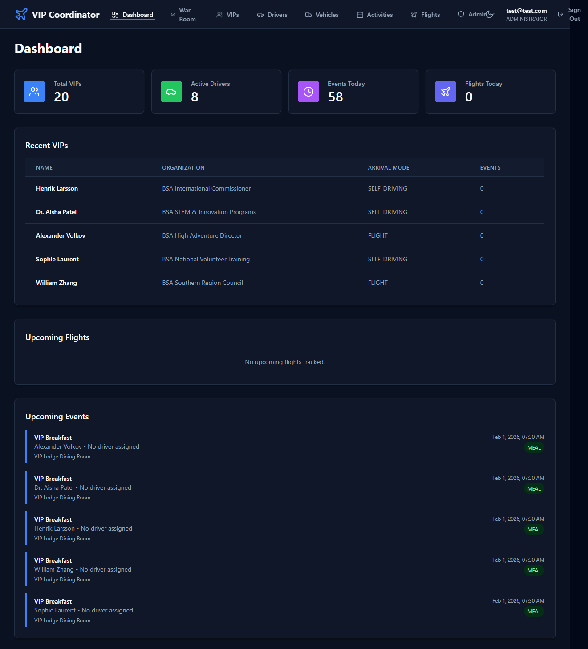This screenshot has width=588, height=649.
Task: Open Alexander Volkov in Recent VIPs table
Action: tap(61, 235)
